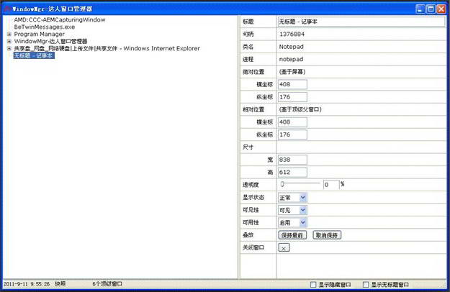
Task: Click the absolute position 纵坐标 field
Action: pyautogui.click(x=292, y=97)
